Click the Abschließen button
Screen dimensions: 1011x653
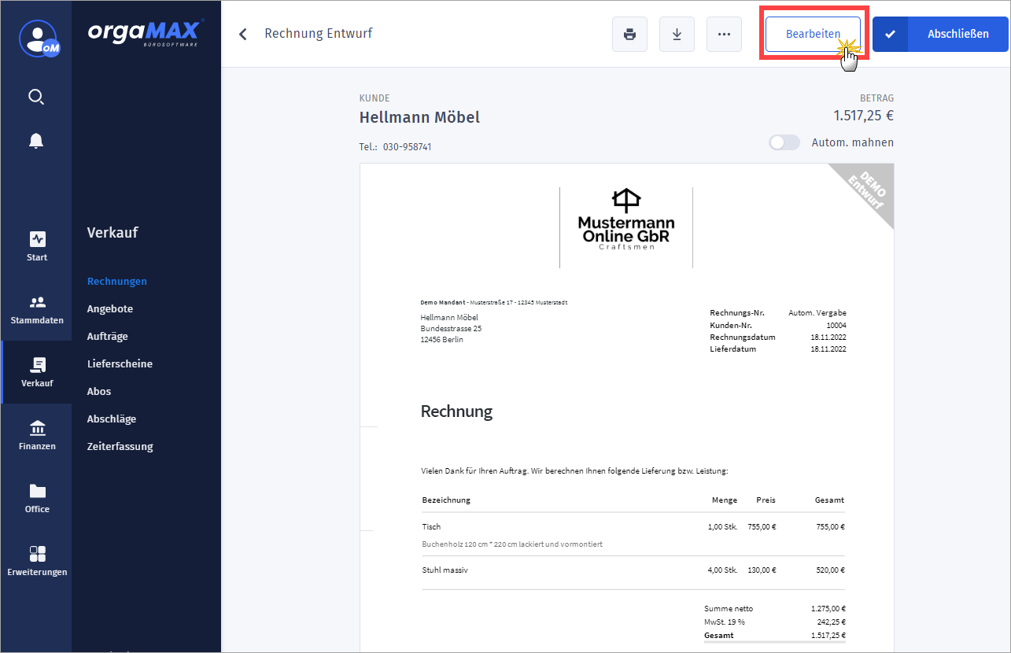940,35
